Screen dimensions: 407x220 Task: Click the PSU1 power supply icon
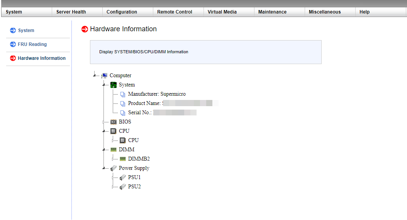click(x=123, y=178)
